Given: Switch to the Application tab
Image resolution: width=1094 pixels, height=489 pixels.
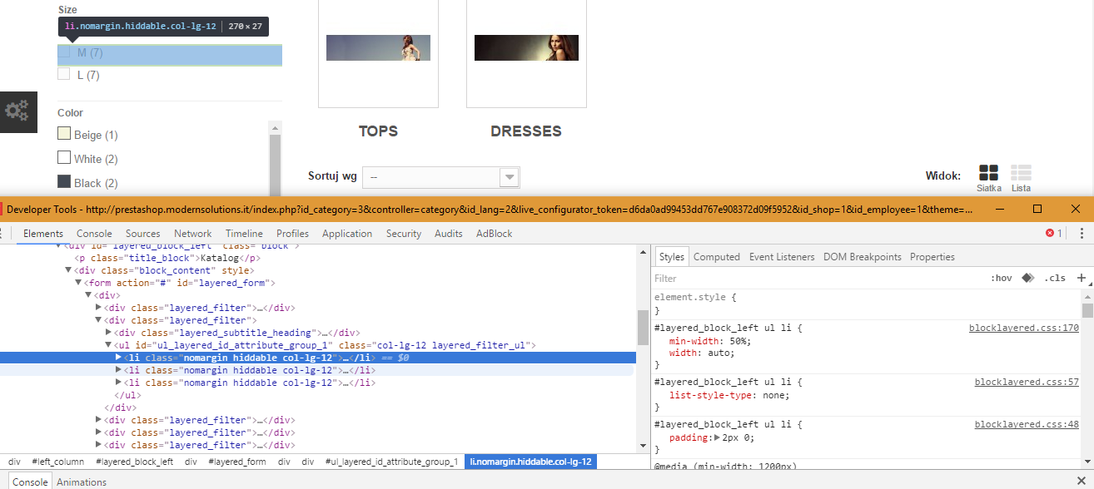Looking at the screenshot, I should 347,234.
